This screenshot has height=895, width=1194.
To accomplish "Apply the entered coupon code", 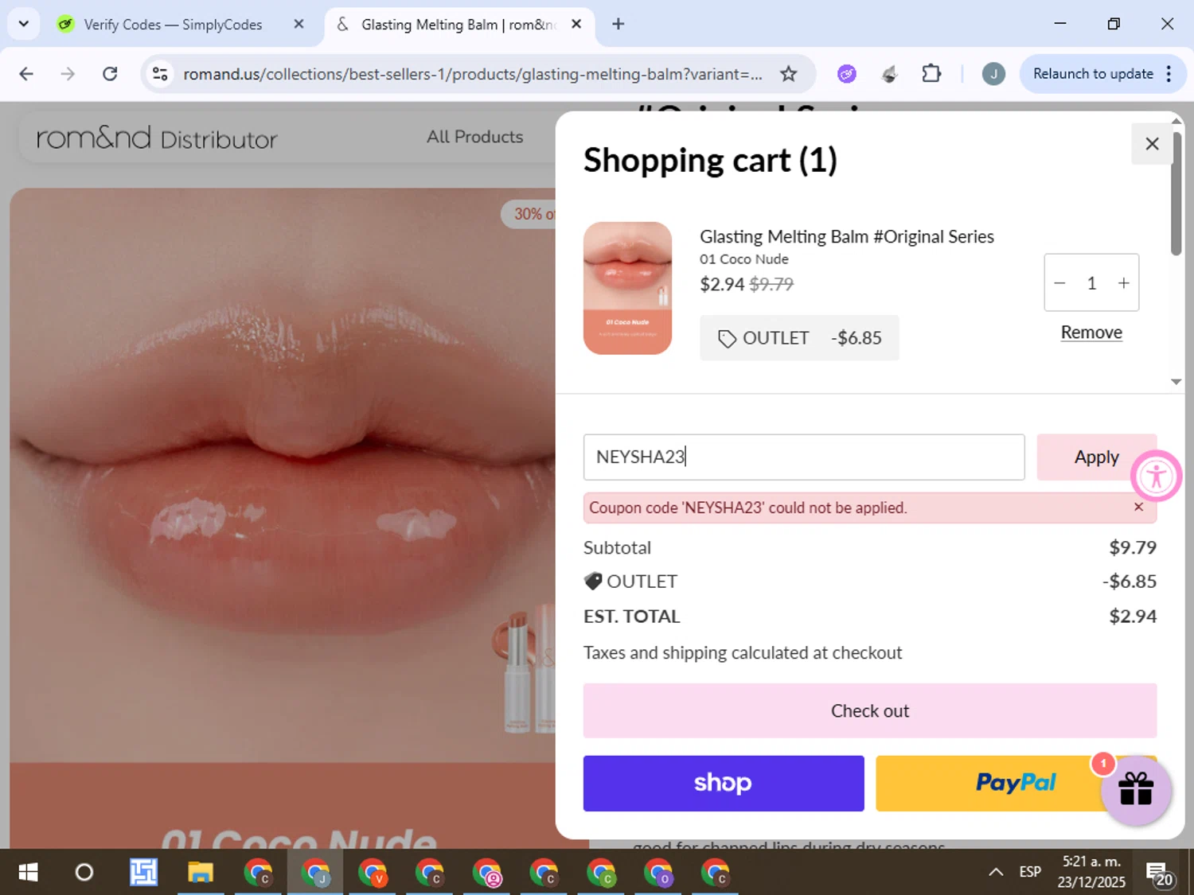I will (x=1096, y=457).
